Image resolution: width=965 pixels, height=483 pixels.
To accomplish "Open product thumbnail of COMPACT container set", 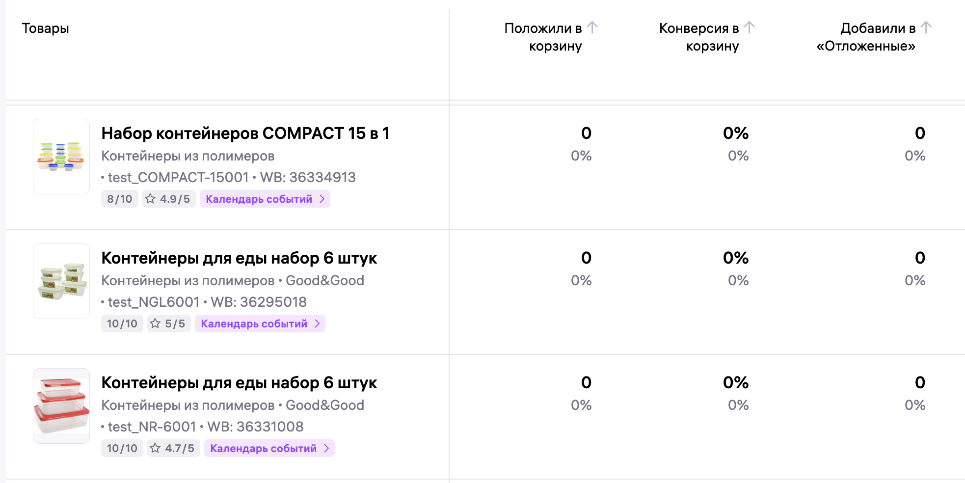I will 61,157.
